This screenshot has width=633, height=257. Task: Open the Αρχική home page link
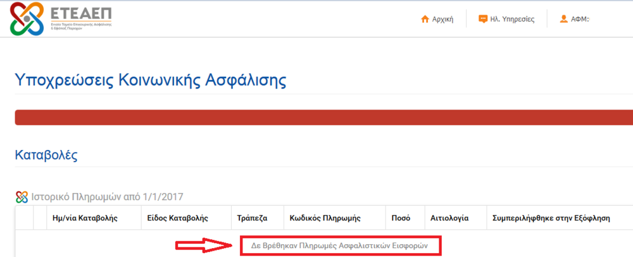coord(442,19)
